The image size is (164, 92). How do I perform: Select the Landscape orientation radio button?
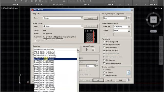pyautogui.click(x=104, y=72)
